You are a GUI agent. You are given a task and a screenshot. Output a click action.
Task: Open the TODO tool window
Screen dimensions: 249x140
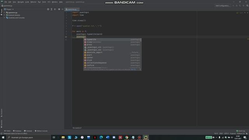7,131
